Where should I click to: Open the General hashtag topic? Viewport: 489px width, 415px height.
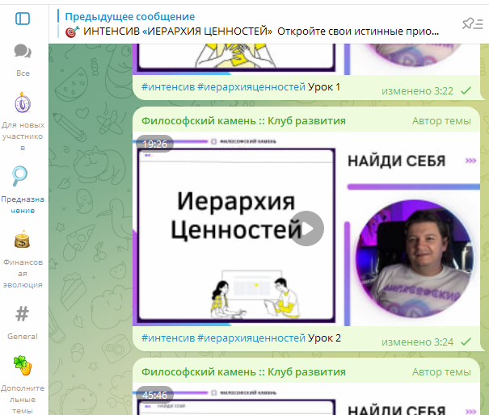pos(23,320)
